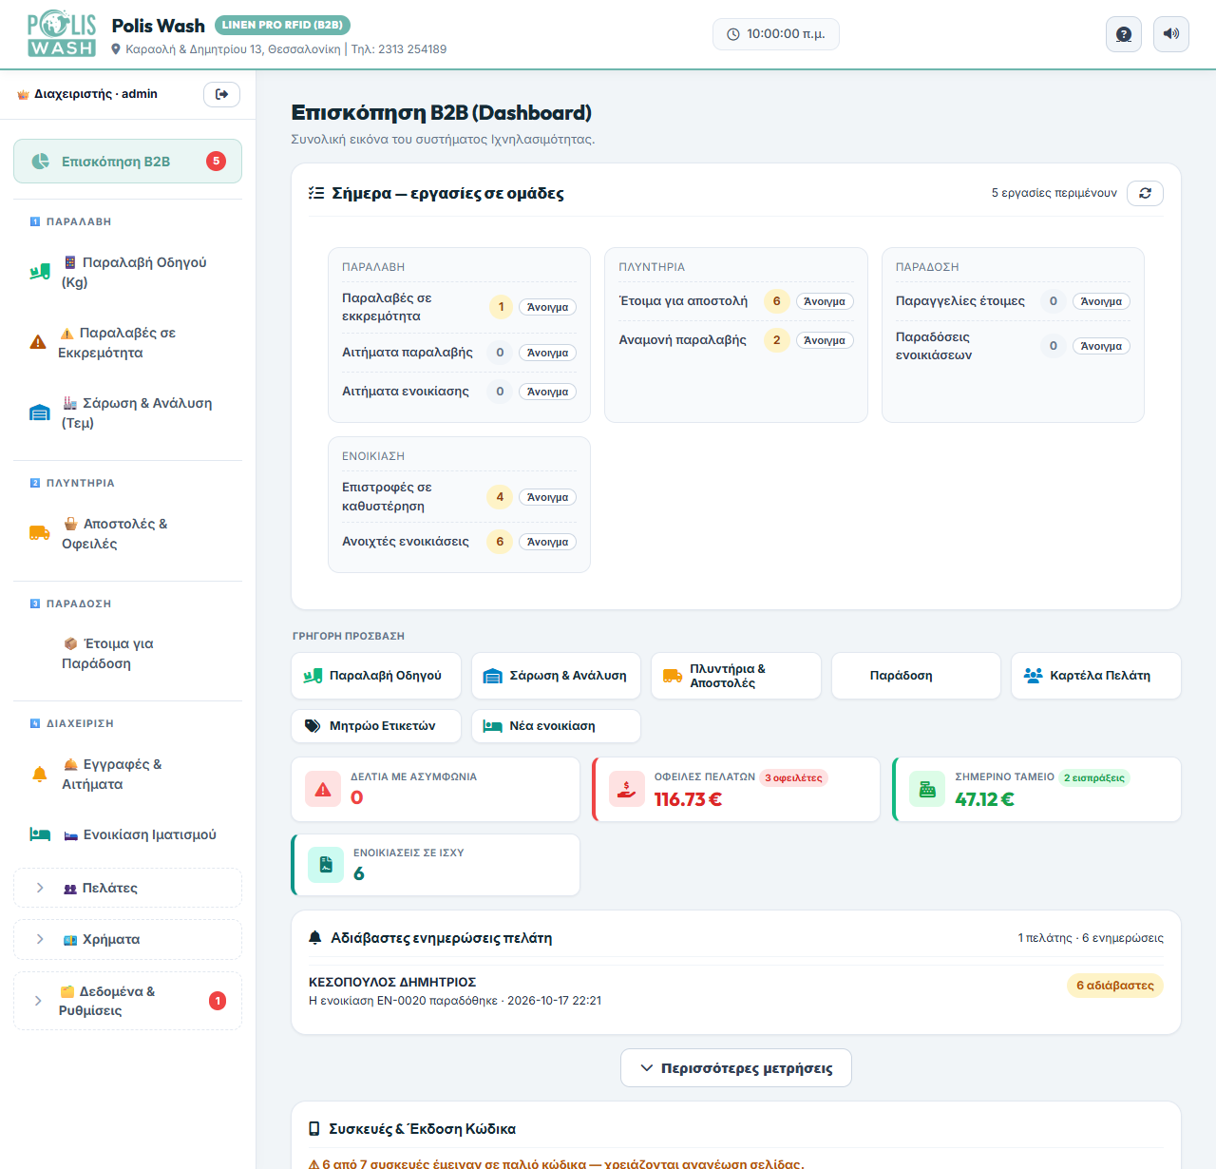Click the contract icon in the Ενοικιάσεις σε ισχύ card
The height and width of the screenshot is (1169, 1216).
(x=326, y=865)
